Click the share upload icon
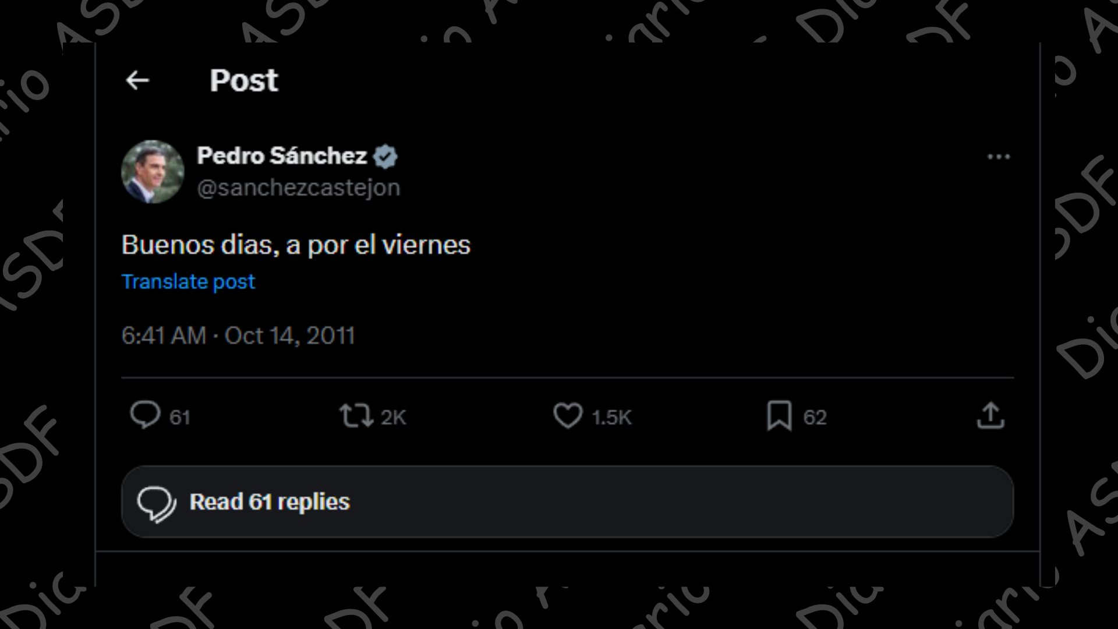This screenshot has width=1118, height=629. [x=990, y=416]
